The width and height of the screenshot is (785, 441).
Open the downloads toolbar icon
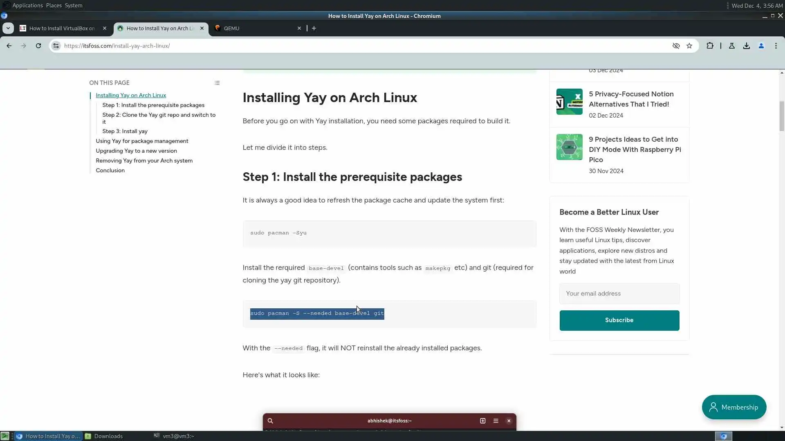coord(747,46)
